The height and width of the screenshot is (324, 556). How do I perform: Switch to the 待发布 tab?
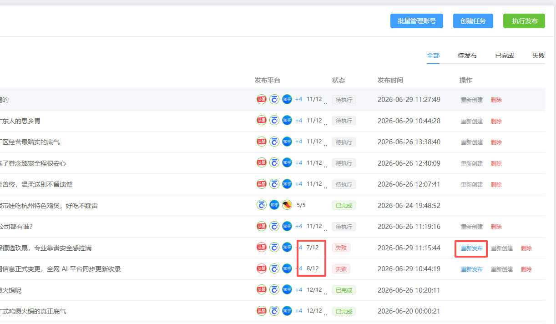(467, 56)
